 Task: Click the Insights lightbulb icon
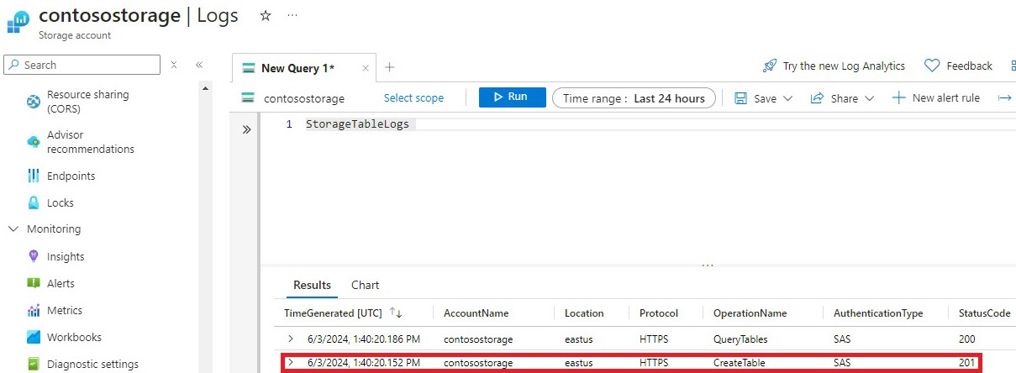coord(34,256)
